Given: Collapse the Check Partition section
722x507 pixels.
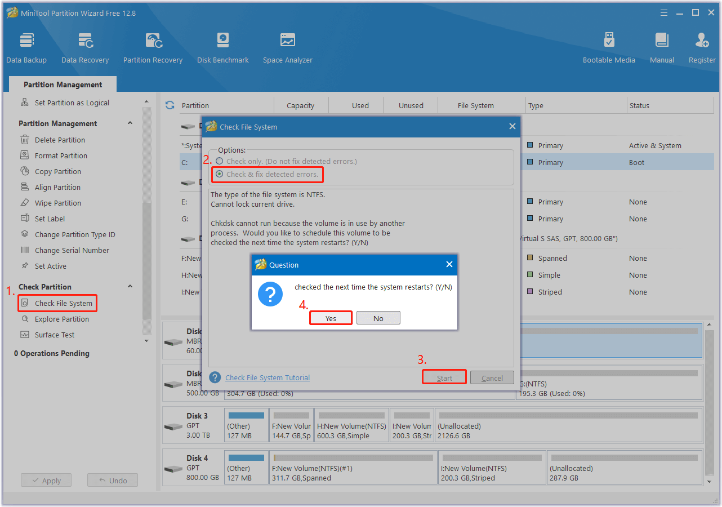Looking at the screenshot, I should click(130, 287).
